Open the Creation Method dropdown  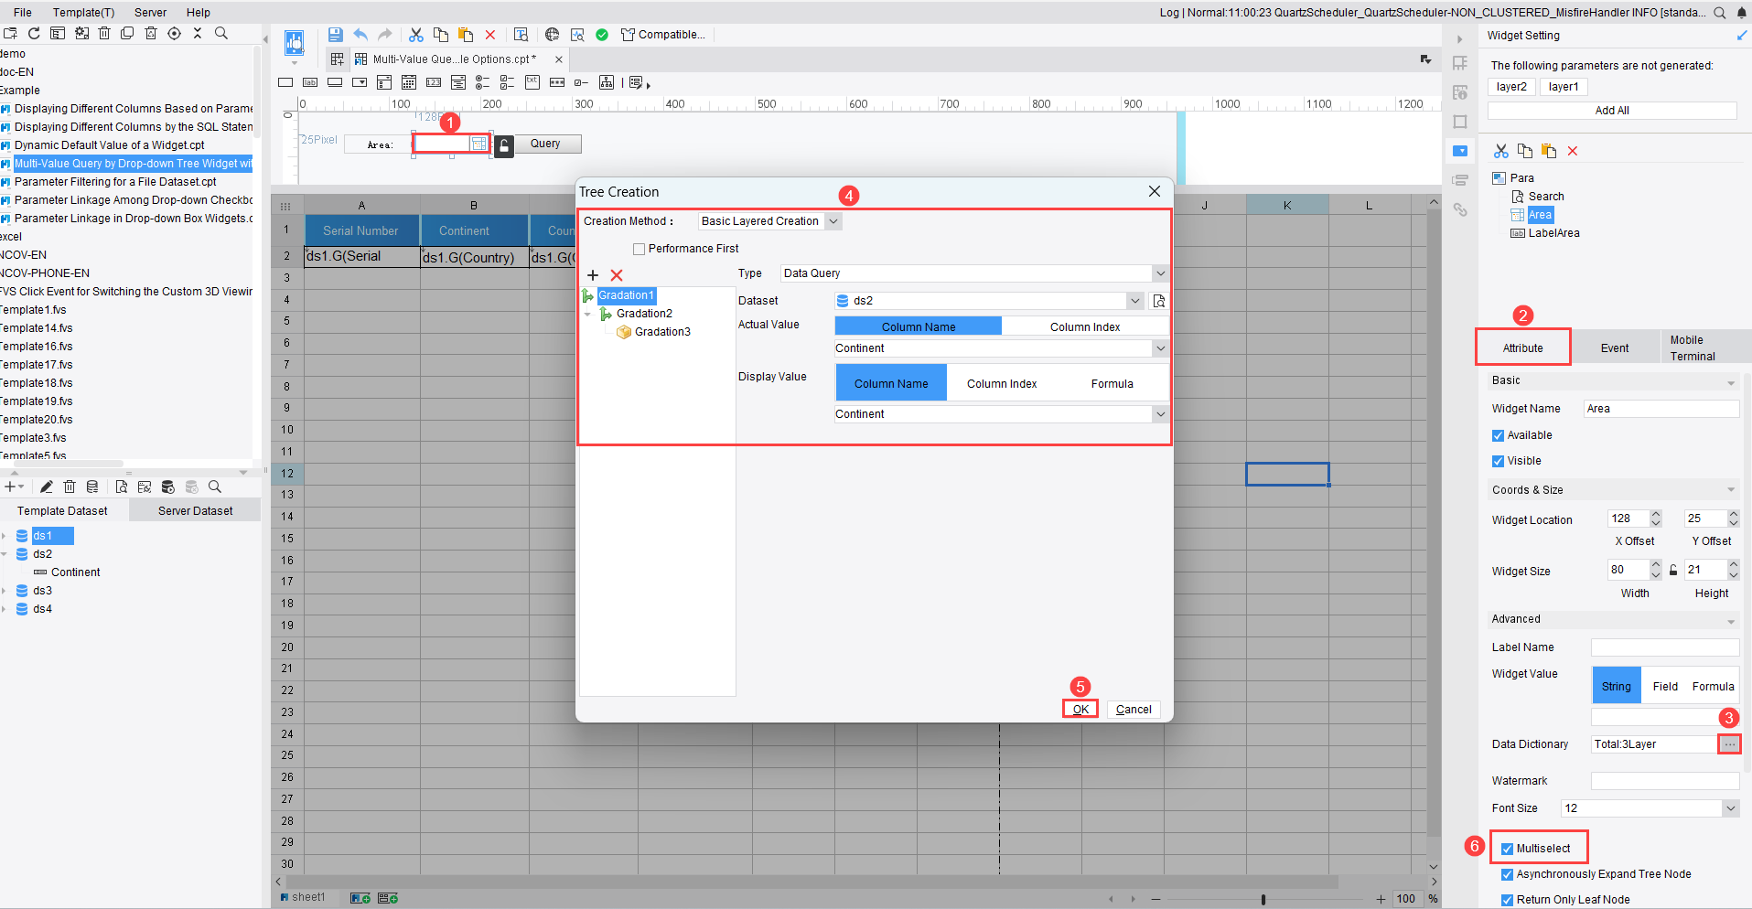pos(832,220)
